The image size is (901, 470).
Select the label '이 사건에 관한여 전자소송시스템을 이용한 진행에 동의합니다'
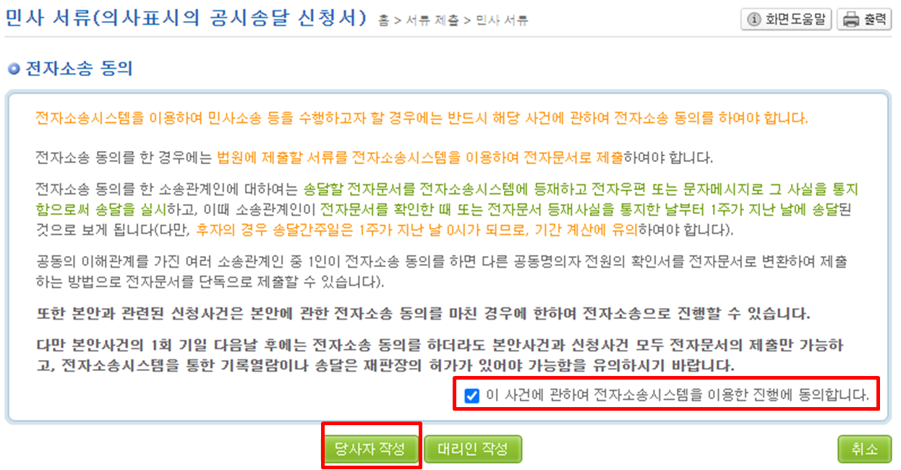pyautogui.click(x=678, y=396)
